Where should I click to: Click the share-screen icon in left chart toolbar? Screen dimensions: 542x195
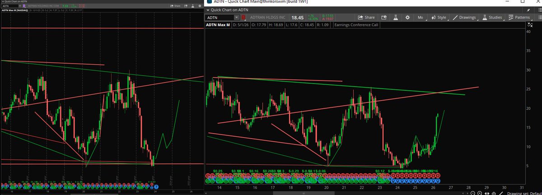[186, 6]
